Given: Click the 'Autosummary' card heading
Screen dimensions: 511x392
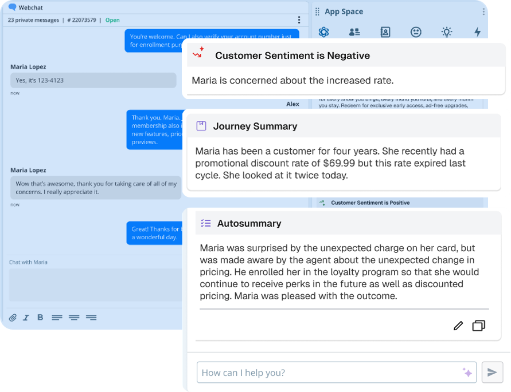Looking at the screenshot, I should tap(249, 223).
